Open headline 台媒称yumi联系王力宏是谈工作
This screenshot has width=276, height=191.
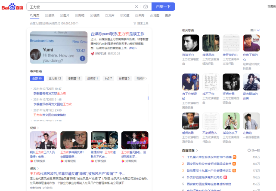(118, 34)
